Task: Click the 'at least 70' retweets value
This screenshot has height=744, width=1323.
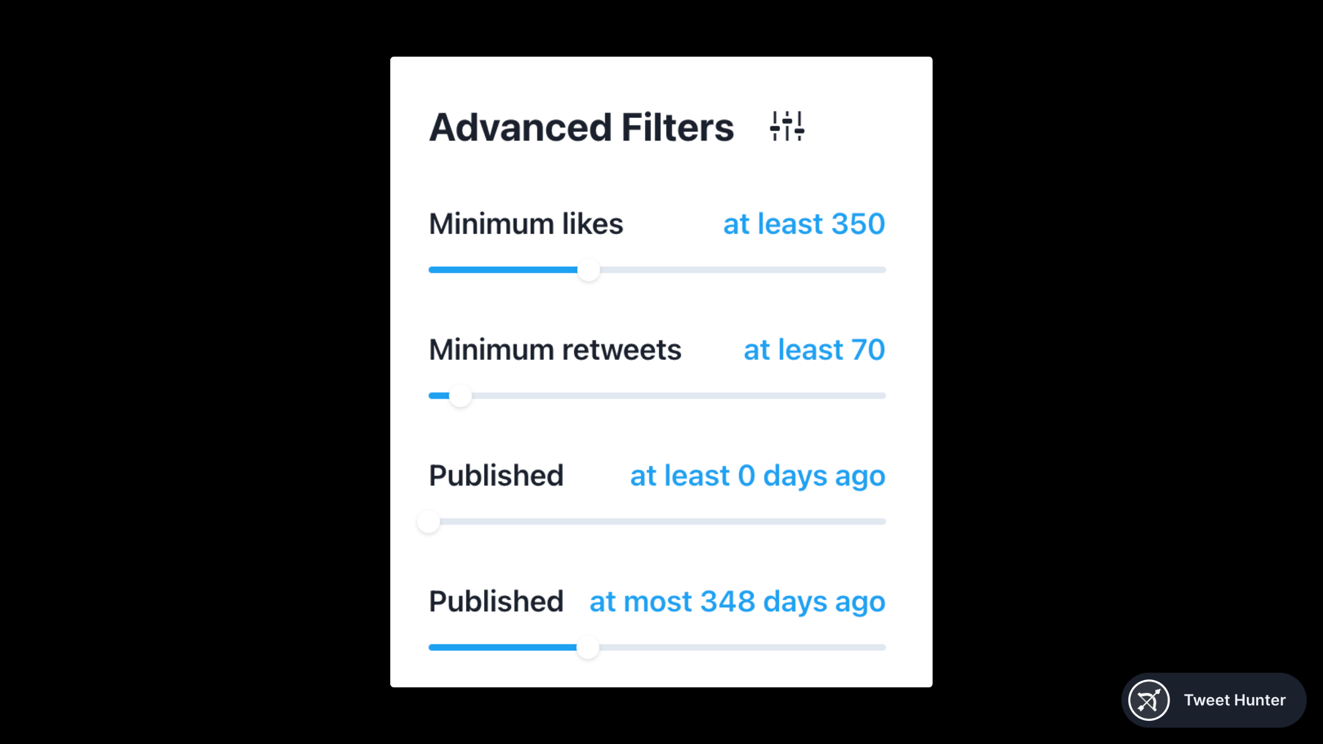Action: [814, 349]
